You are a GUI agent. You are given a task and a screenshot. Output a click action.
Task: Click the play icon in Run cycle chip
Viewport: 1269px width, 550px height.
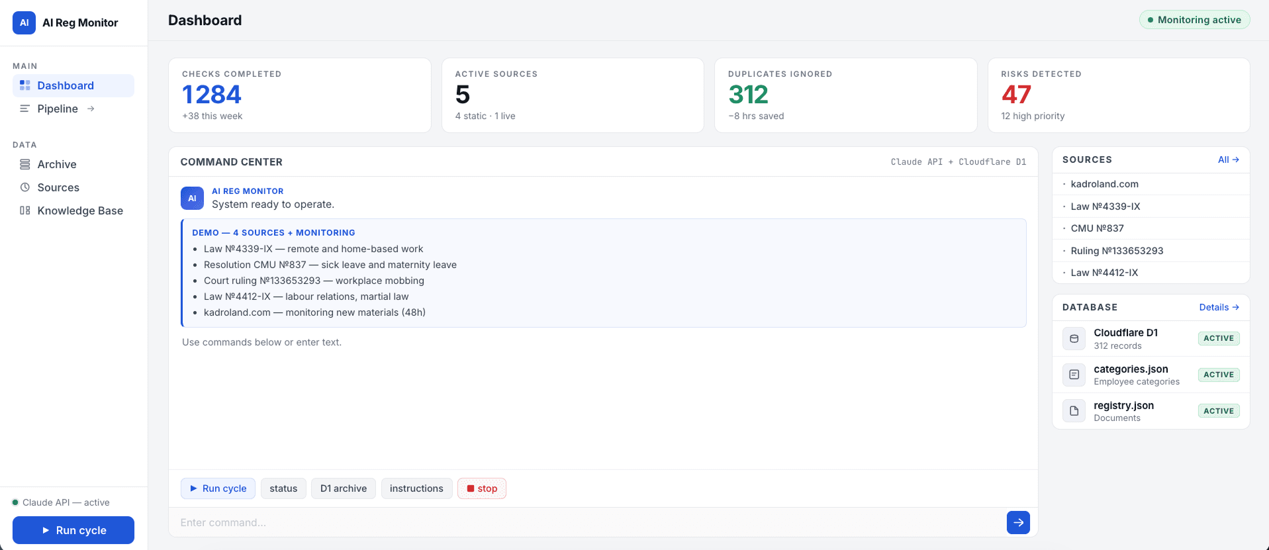coord(194,488)
